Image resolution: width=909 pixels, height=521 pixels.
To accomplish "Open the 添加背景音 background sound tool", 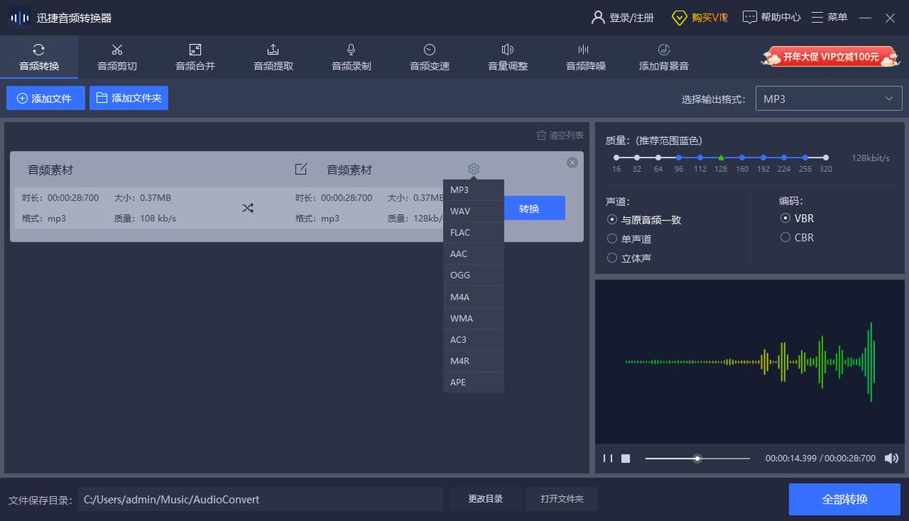I will [662, 57].
